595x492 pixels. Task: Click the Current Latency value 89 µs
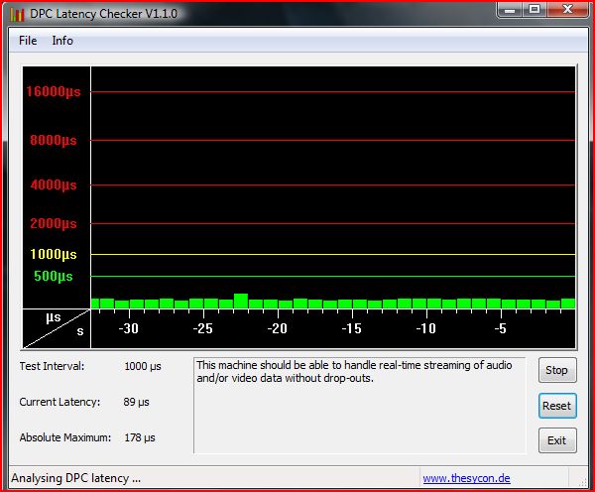tap(137, 402)
